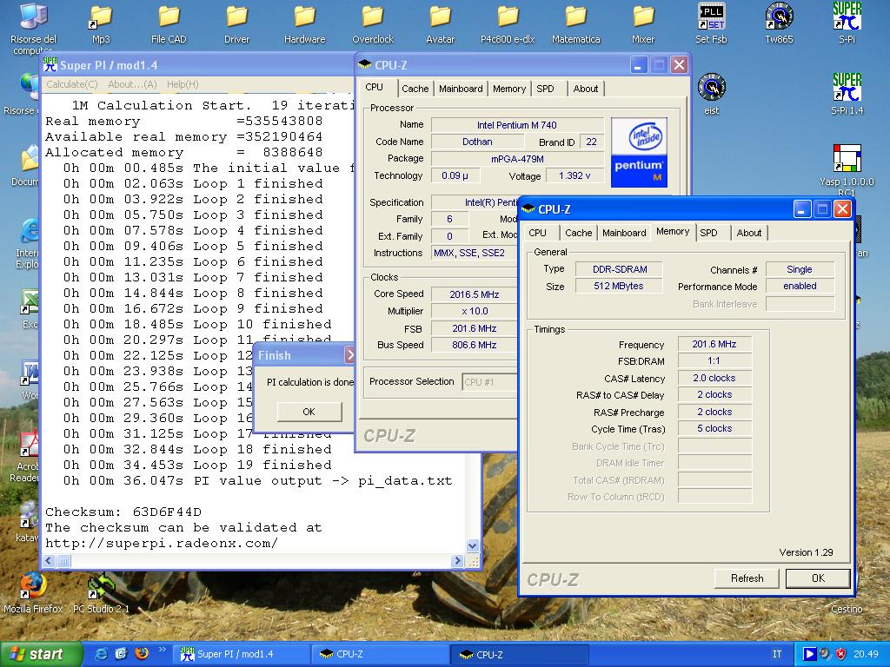Click the Firefox quick launch icon
The image size is (890, 667).
tap(141, 654)
